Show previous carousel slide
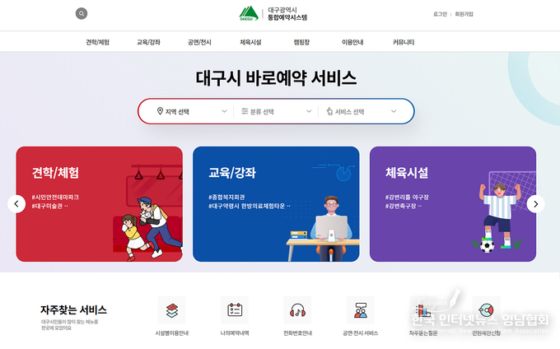Screen dimensions: 560x349 (16, 204)
